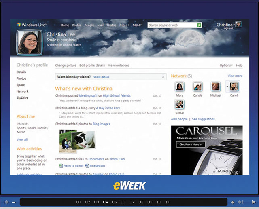Open the Photos item in top navigation
This screenshot has height=209, width=259.
point(111,25)
